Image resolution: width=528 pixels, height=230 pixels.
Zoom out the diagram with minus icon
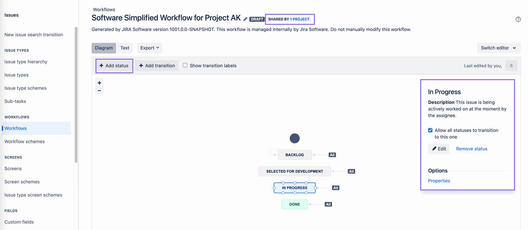[x=99, y=91]
